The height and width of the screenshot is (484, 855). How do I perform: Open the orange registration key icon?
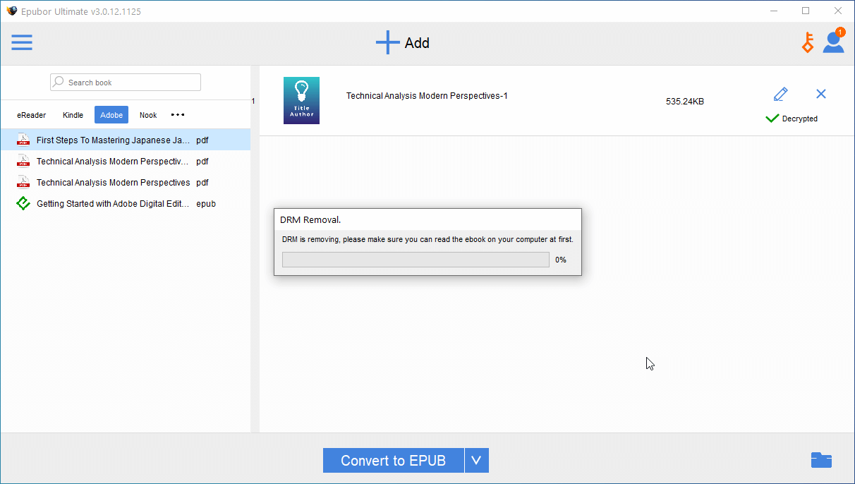808,43
